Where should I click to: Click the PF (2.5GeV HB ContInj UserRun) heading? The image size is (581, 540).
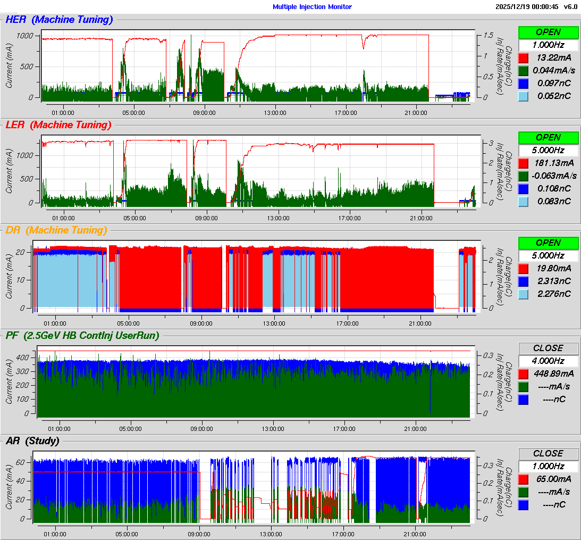point(82,336)
